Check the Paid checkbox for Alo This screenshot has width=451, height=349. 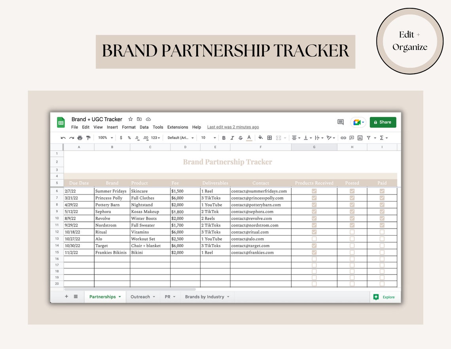[x=381, y=239]
